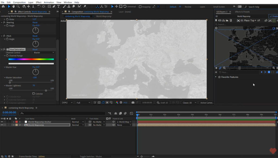Select the Rotation tool

(x=39, y=7)
